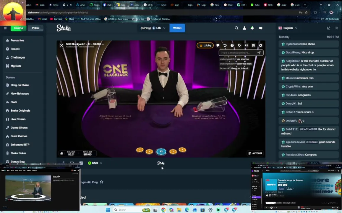This screenshot has width=342, height=213.
Task: Open the Game Shows category
Action: coord(19,128)
